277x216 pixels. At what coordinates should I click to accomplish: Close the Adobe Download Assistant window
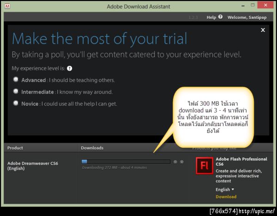tap(265, 5)
